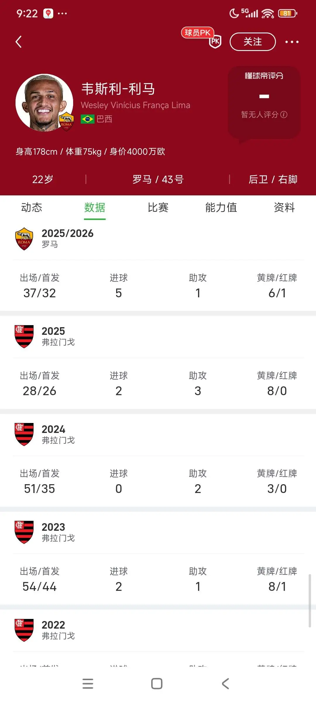The width and height of the screenshot is (316, 703).
Task: Tap the Flamengo crest for 2025 season
Action: click(x=24, y=336)
